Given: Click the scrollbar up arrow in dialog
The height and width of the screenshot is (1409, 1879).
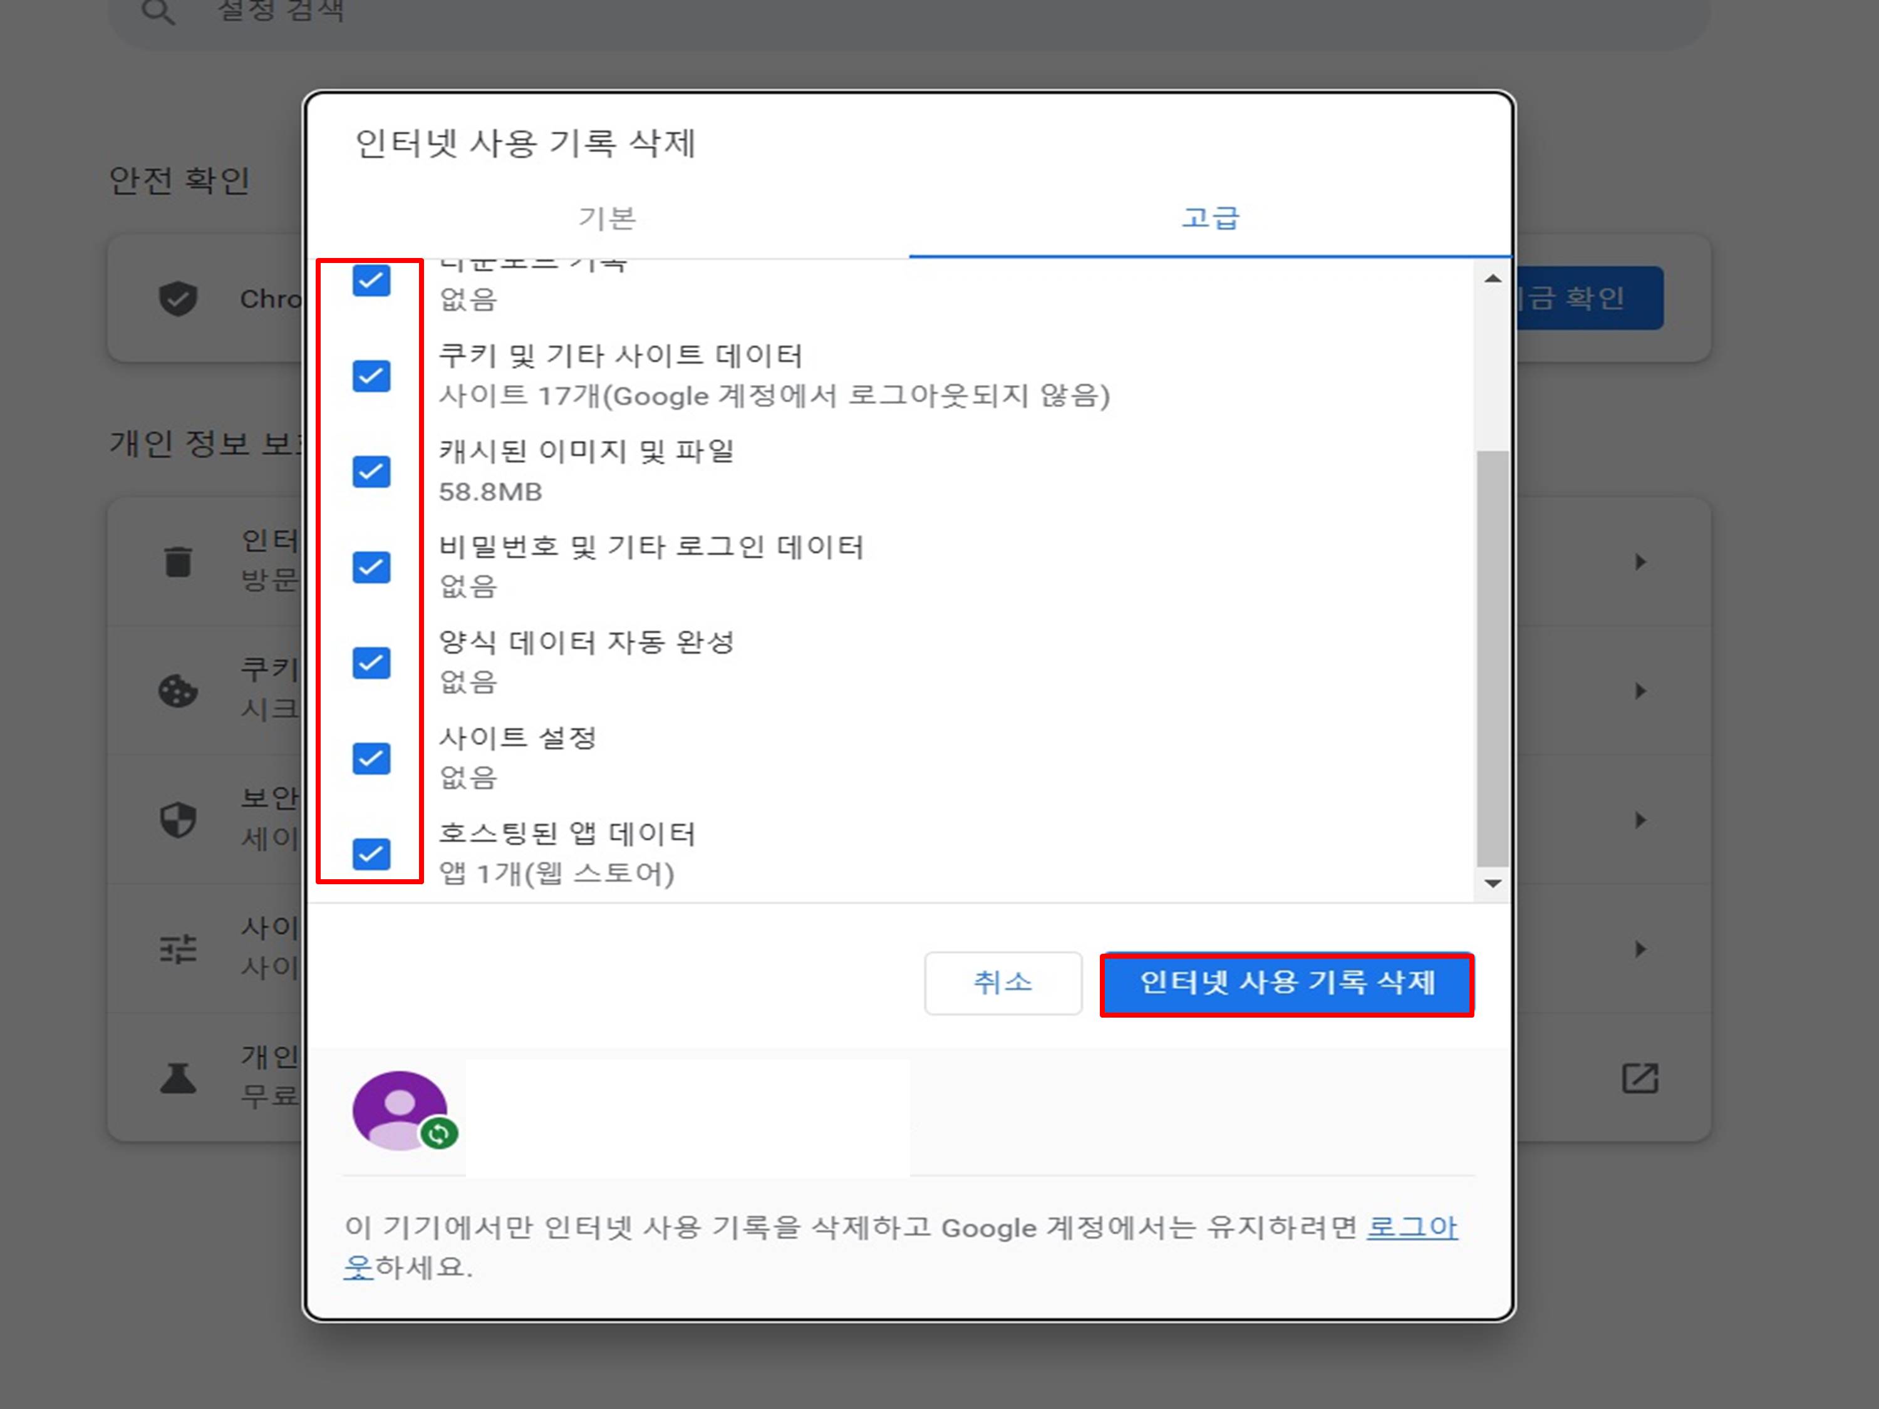Looking at the screenshot, I should click(x=1493, y=279).
